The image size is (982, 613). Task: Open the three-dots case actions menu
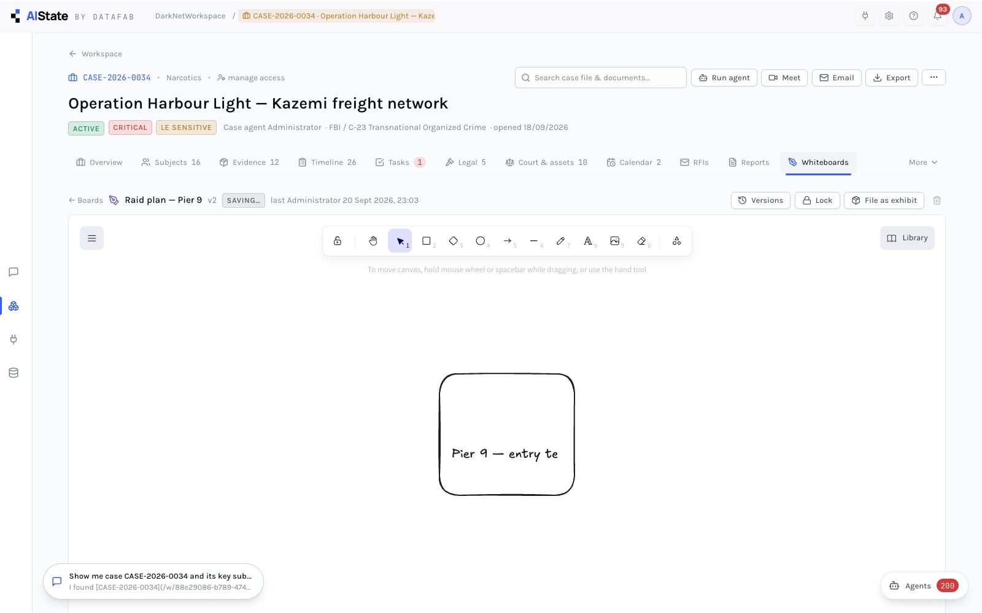934,77
